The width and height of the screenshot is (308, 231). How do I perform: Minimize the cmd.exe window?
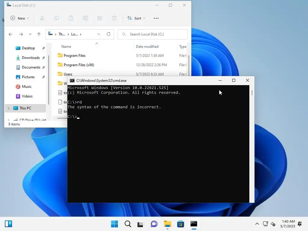(220, 80)
